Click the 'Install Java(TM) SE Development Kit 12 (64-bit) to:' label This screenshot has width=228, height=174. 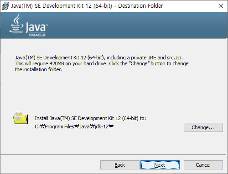pos(90,118)
